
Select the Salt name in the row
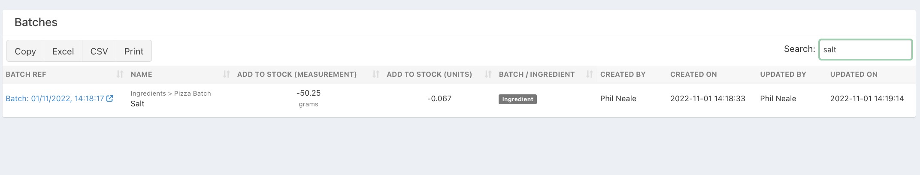[137, 104]
